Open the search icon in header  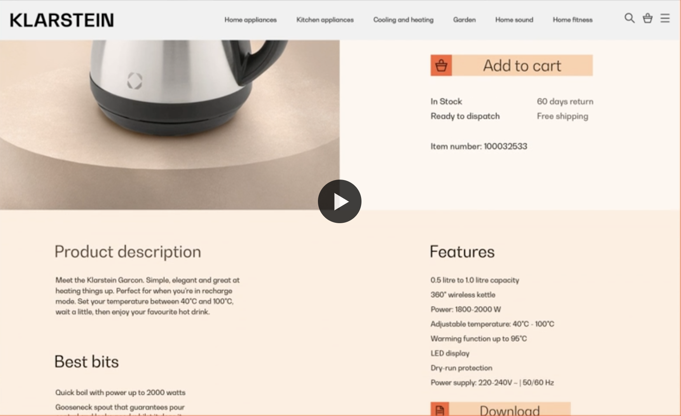click(x=629, y=18)
